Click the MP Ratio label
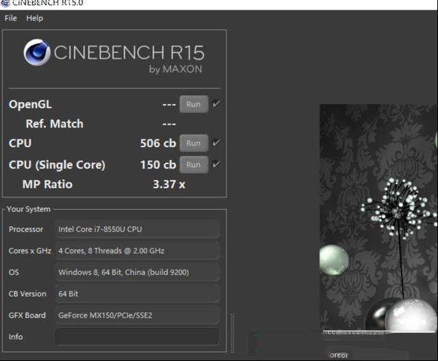 tap(47, 184)
